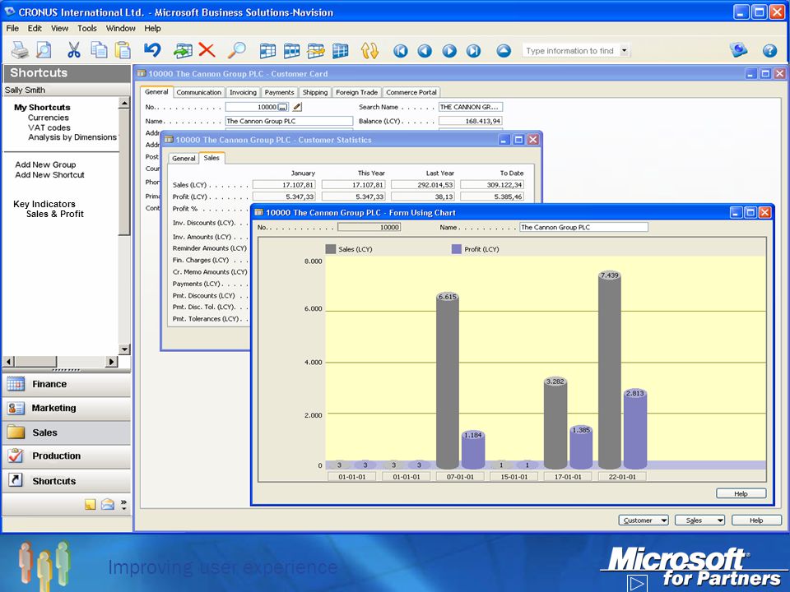This screenshot has height=592, width=790.
Task: Click the pencil edit icon beside No. field
Action: coord(297,107)
